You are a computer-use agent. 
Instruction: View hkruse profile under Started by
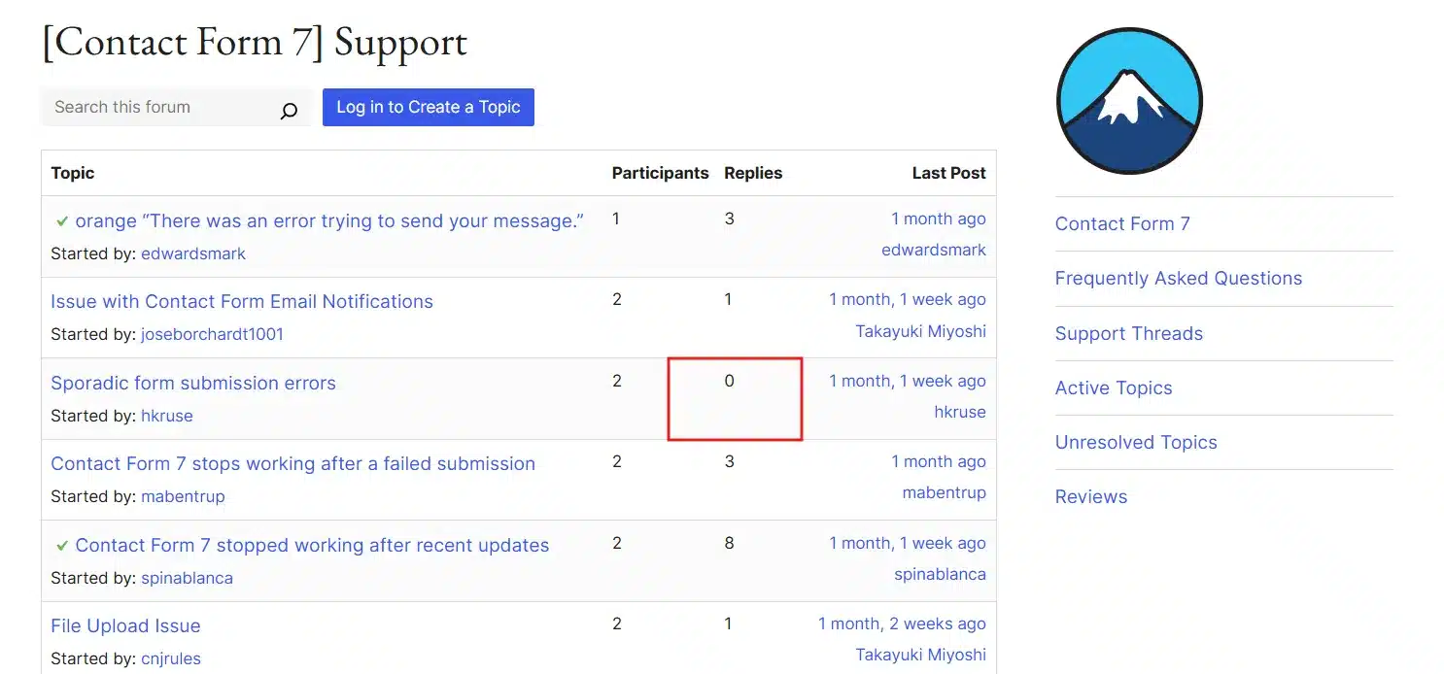167,416
